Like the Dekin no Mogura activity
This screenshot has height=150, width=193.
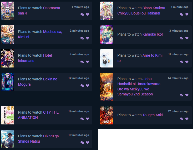[87, 85]
